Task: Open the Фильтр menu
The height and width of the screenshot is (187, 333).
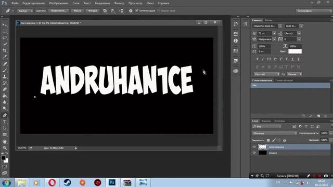Action: [x=119, y=3]
